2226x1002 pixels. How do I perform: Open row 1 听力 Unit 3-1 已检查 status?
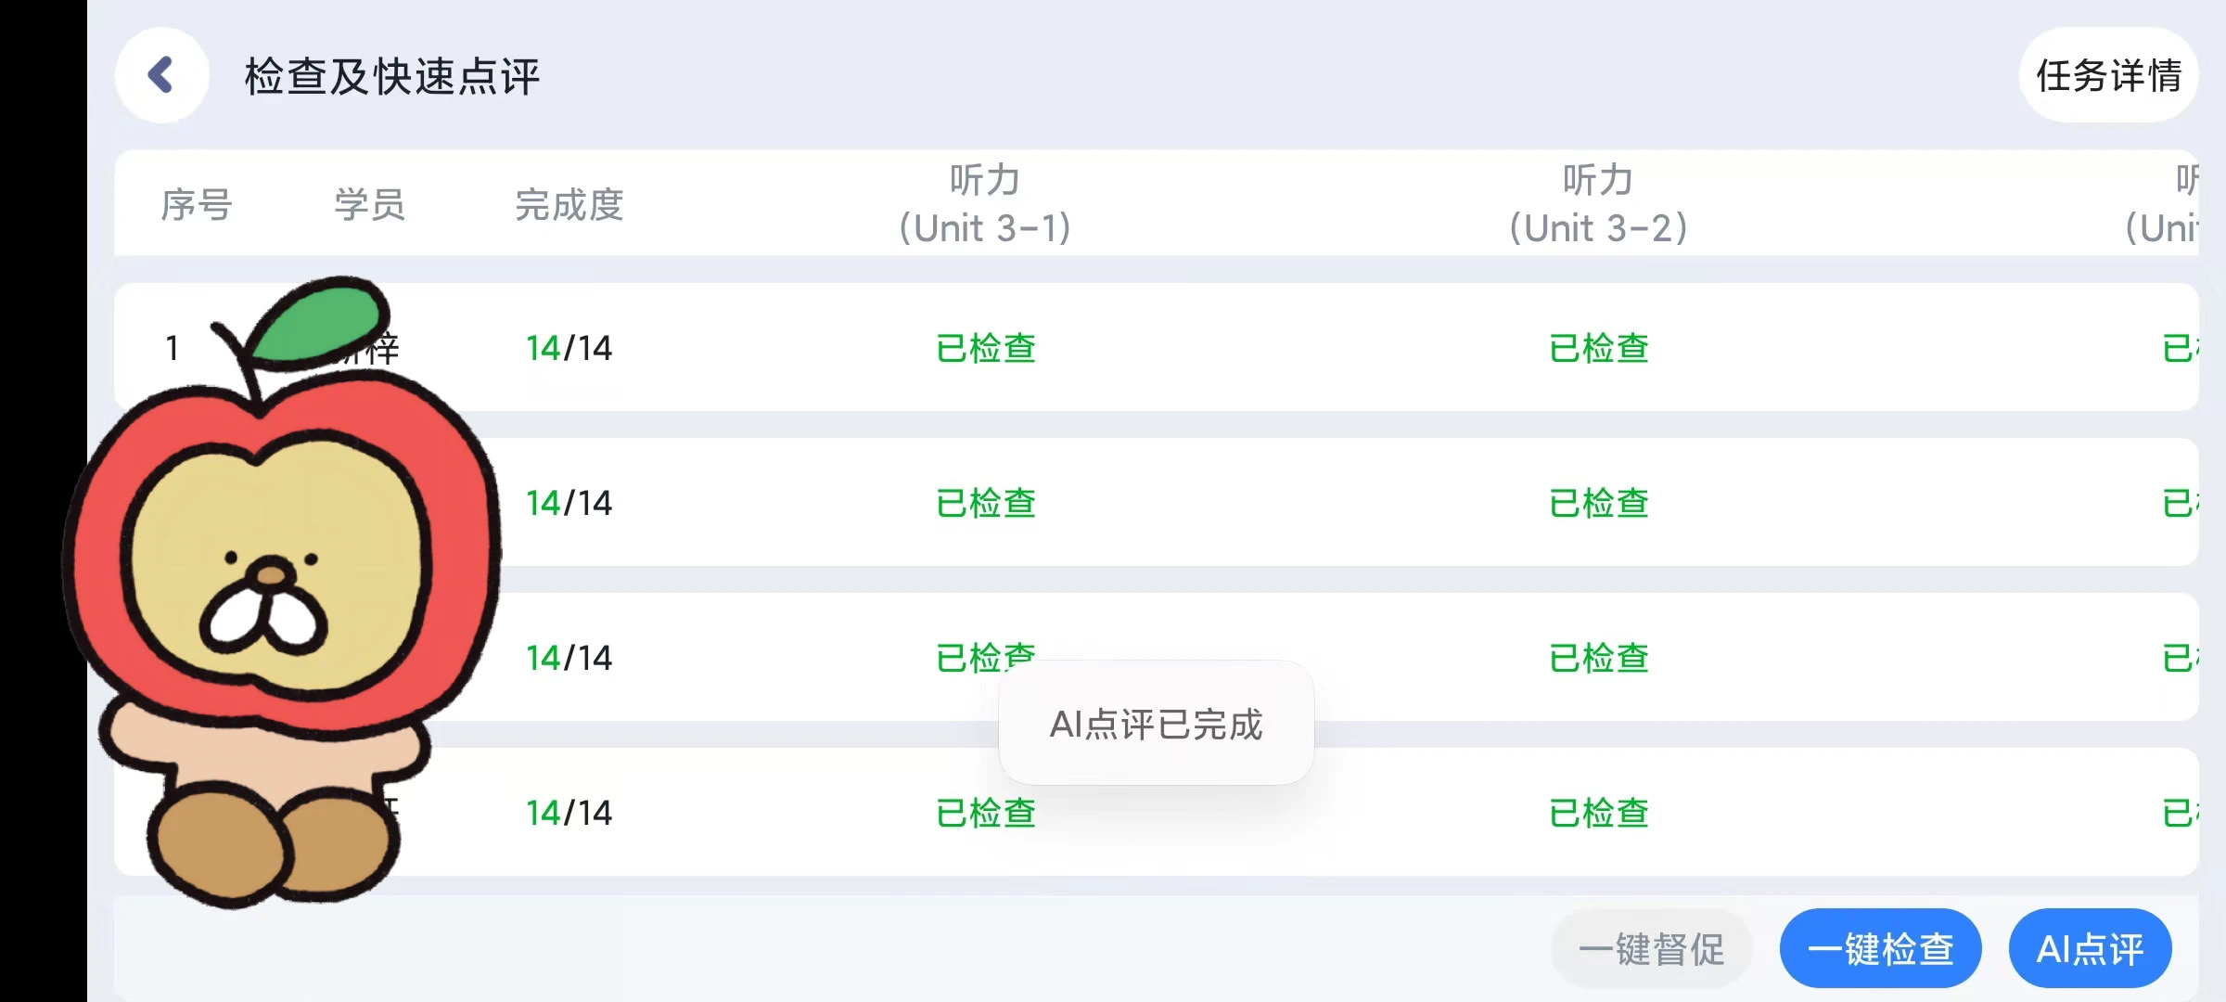tap(985, 349)
